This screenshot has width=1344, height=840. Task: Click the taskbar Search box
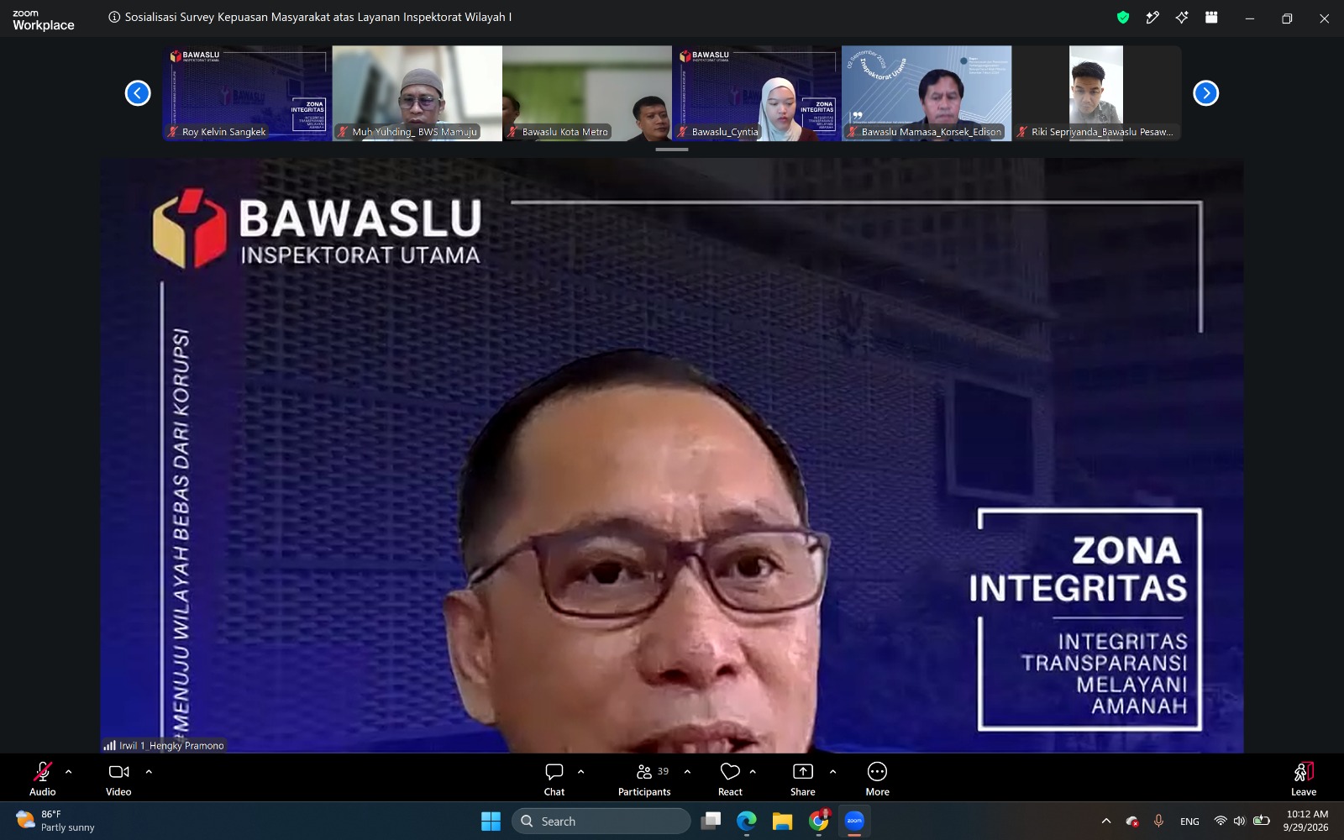(601, 821)
